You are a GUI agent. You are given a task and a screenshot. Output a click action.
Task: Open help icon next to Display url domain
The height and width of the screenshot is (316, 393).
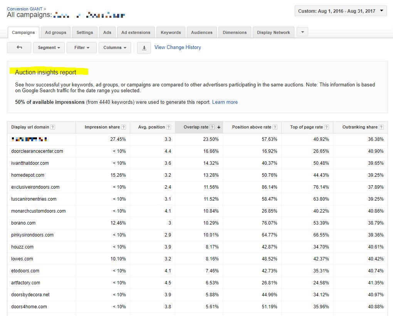[x=53, y=127]
